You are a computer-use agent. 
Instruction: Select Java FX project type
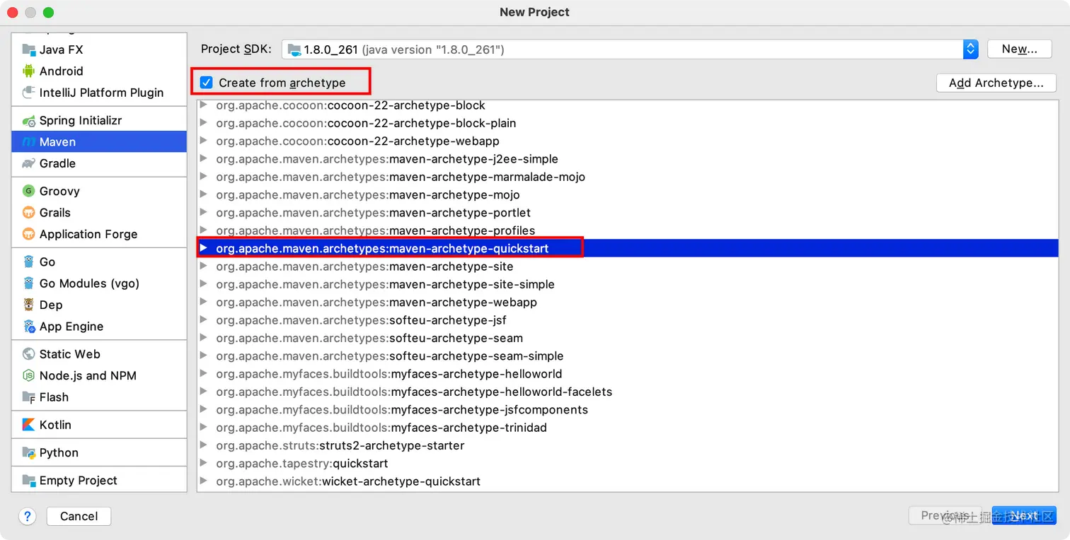99,49
